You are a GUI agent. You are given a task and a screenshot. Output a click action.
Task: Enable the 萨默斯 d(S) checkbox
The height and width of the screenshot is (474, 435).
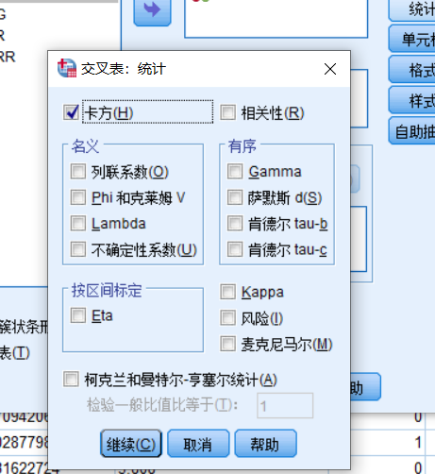click(235, 197)
